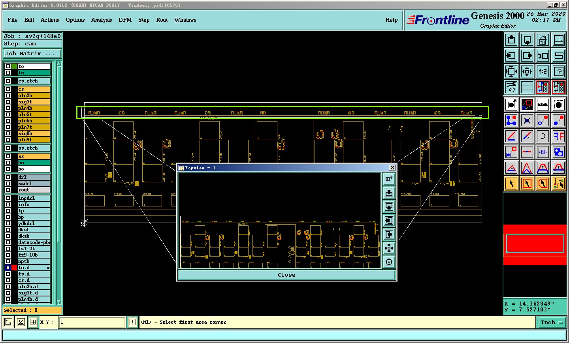Toggle checkbox of layer drl
This screenshot has height=343, width=569.
tap(8, 177)
